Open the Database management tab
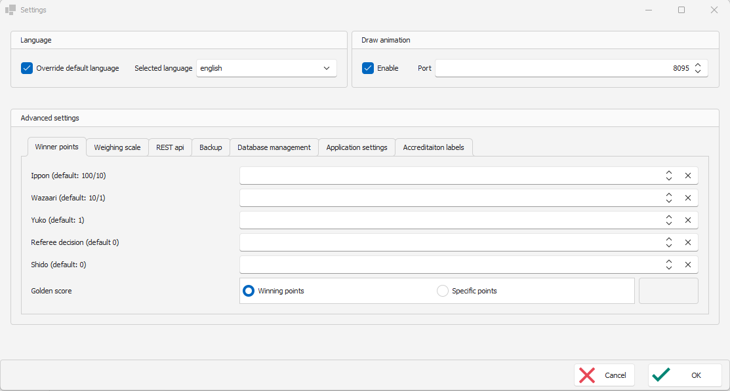 click(274, 147)
